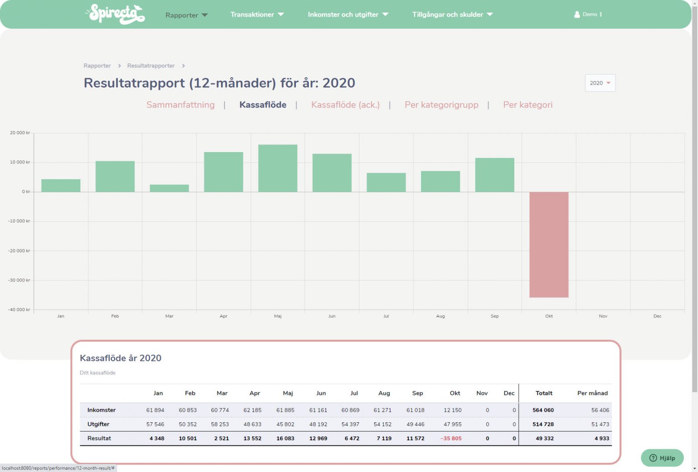698x472 pixels.
Task: Click the red October negative bar
Action: pos(548,244)
